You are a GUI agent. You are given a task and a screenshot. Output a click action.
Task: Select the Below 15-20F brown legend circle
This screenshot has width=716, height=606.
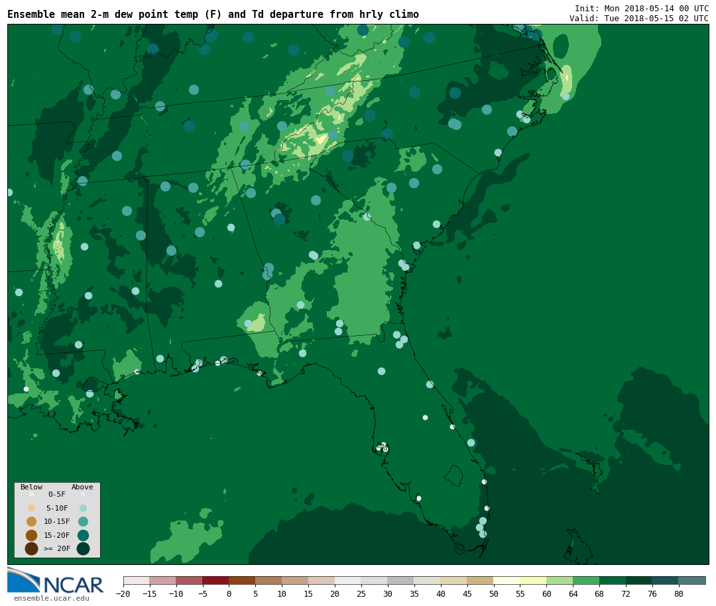[x=32, y=535]
